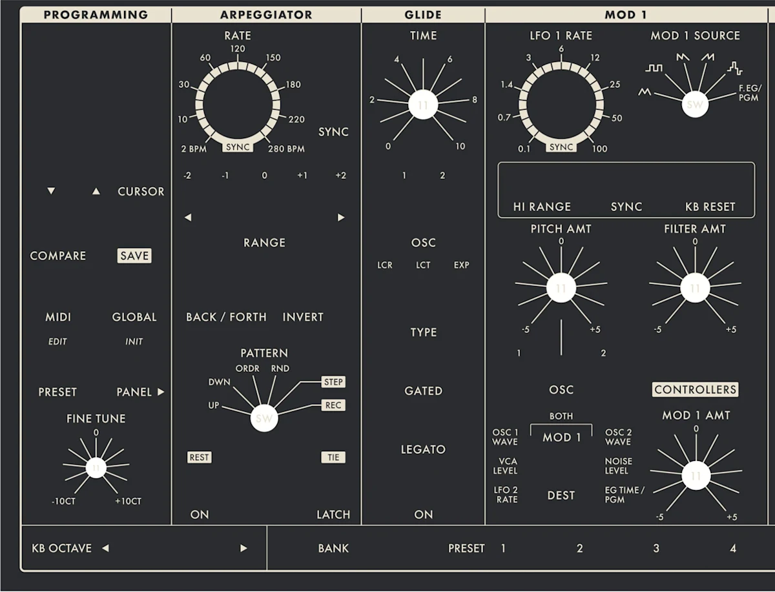Click the glide TYPE button
The height and width of the screenshot is (592, 775).
423,332
